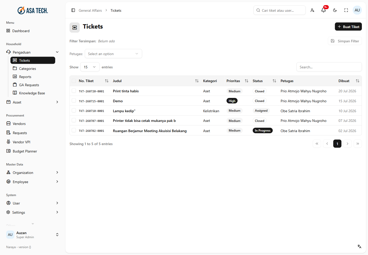Enter fullscreen mode icon

point(346,10)
